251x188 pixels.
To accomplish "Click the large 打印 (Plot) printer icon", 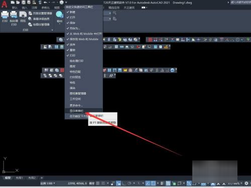I will 5,15.
